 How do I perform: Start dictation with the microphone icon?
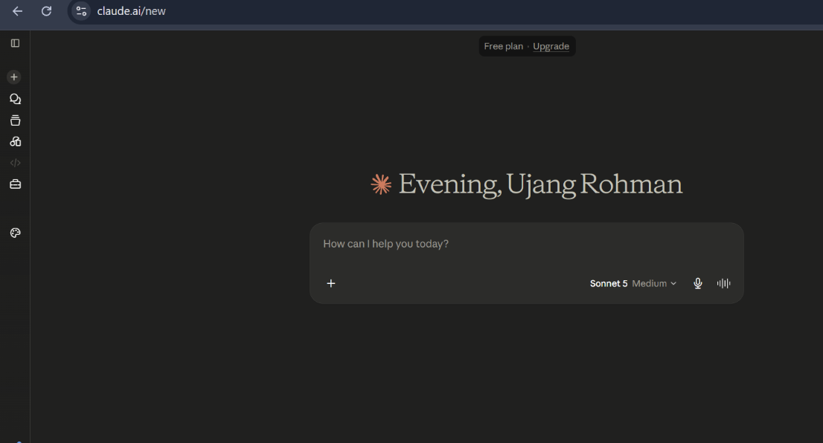pos(697,284)
